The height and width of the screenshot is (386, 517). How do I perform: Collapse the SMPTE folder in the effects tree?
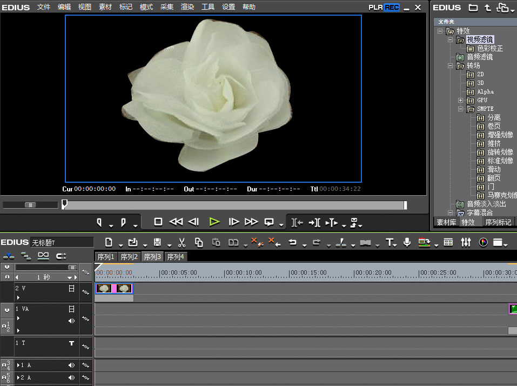(x=461, y=109)
